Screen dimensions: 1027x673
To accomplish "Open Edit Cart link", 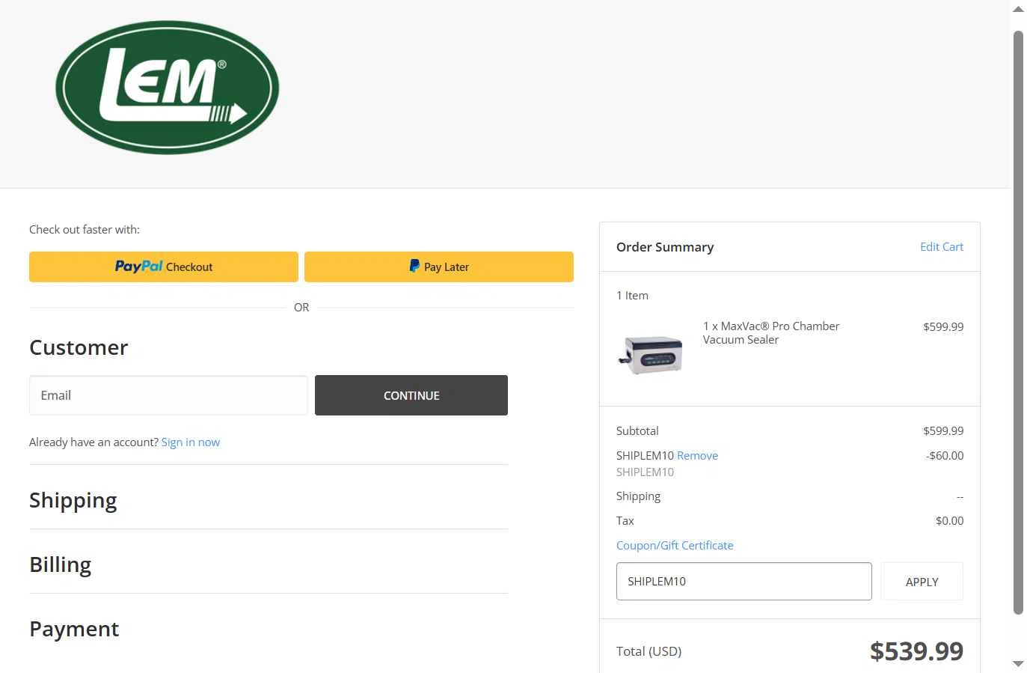I will click(942, 247).
